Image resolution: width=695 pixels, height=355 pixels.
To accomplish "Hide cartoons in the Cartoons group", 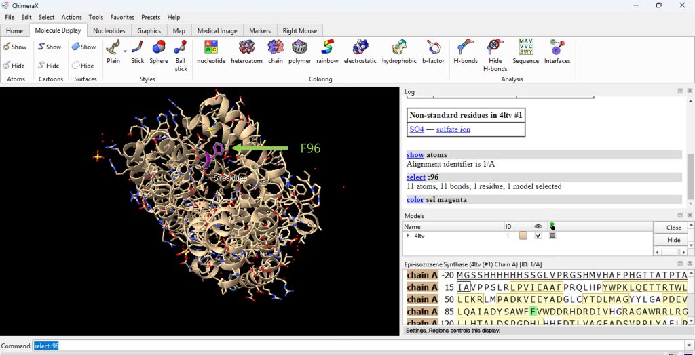I will tap(48, 66).
